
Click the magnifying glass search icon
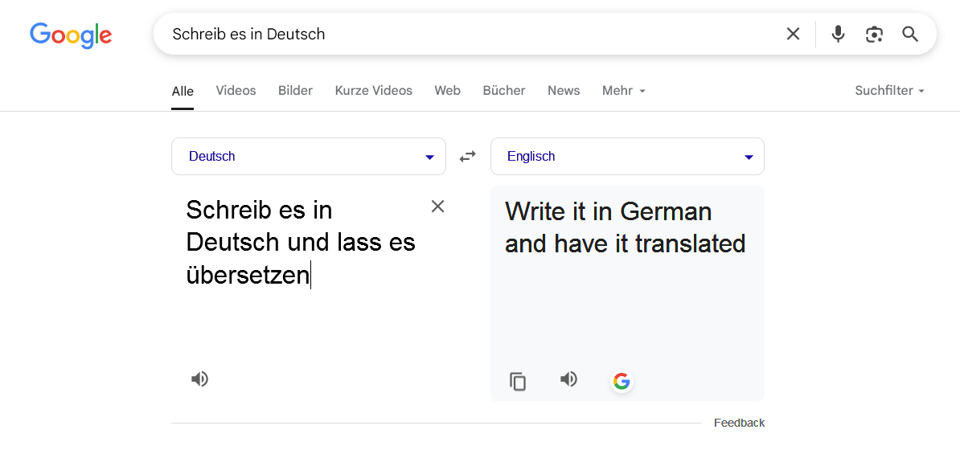click(x=910, y=34)
